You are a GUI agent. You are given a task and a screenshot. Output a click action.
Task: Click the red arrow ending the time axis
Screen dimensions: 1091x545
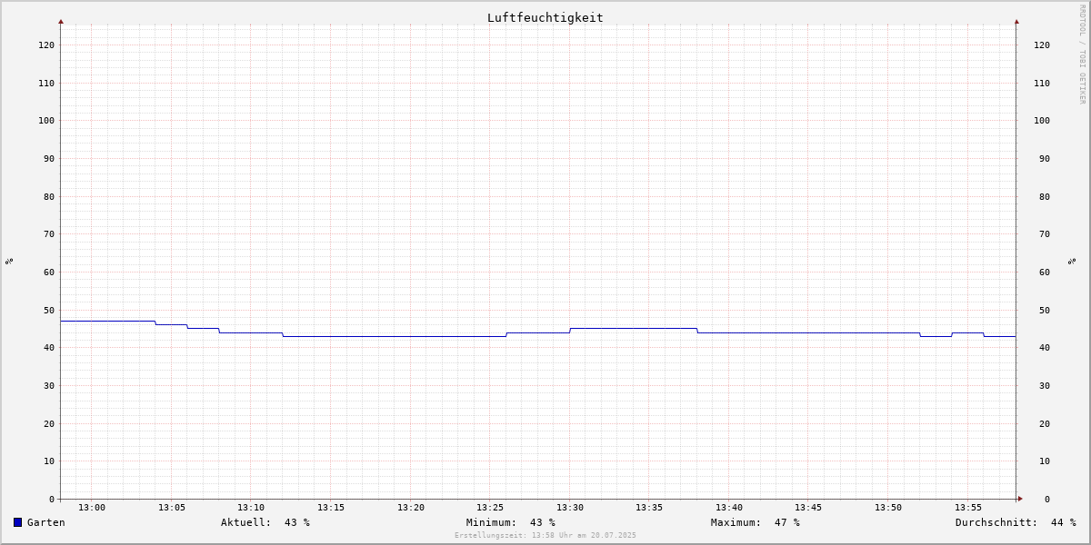(x=1020, y=499)
